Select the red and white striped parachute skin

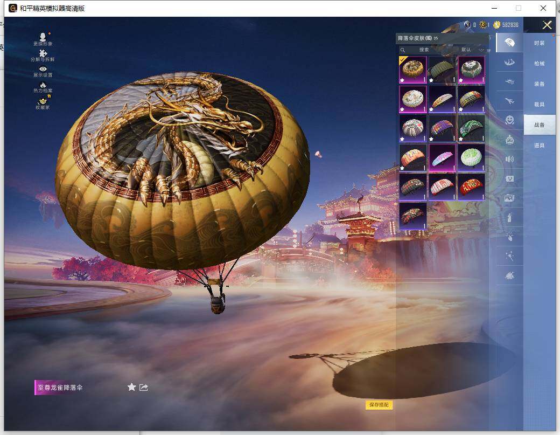pos(442,187)
